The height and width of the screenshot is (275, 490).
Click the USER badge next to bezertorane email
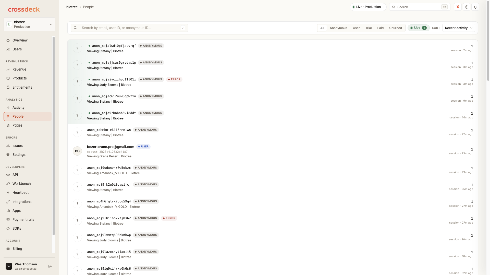pyautogui.click(x=143, y=147)
